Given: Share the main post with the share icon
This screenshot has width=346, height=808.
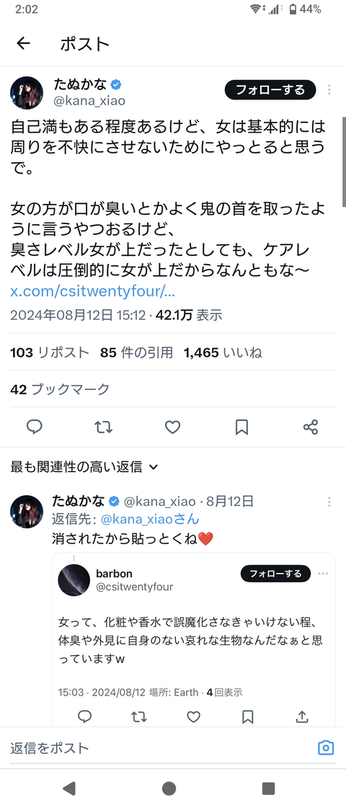Looking at the screenshot, I should pyautogui.click(x=311, y=427).
